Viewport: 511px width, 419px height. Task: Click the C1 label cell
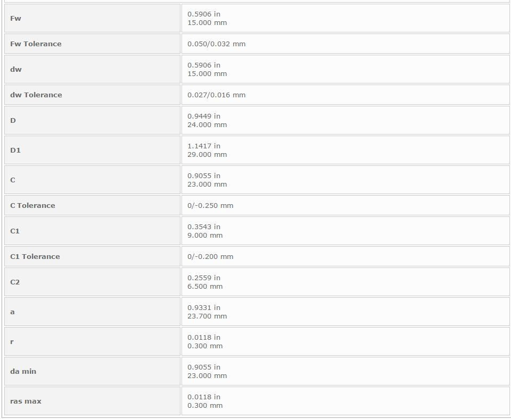(x=92, y=231)
